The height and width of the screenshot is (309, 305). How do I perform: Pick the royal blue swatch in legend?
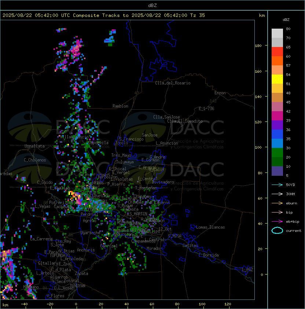277,134
